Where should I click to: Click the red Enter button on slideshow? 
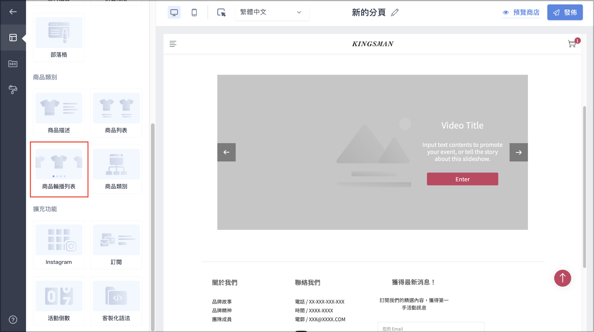click(462, 179)
